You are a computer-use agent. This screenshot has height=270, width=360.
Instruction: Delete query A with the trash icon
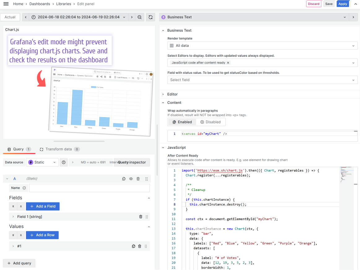click(138, 179)
